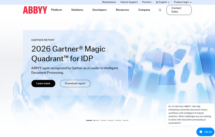Click the globe language icon
Image resolution: width=215 pixels, height=137 pixels.
[x=157, y=2]
